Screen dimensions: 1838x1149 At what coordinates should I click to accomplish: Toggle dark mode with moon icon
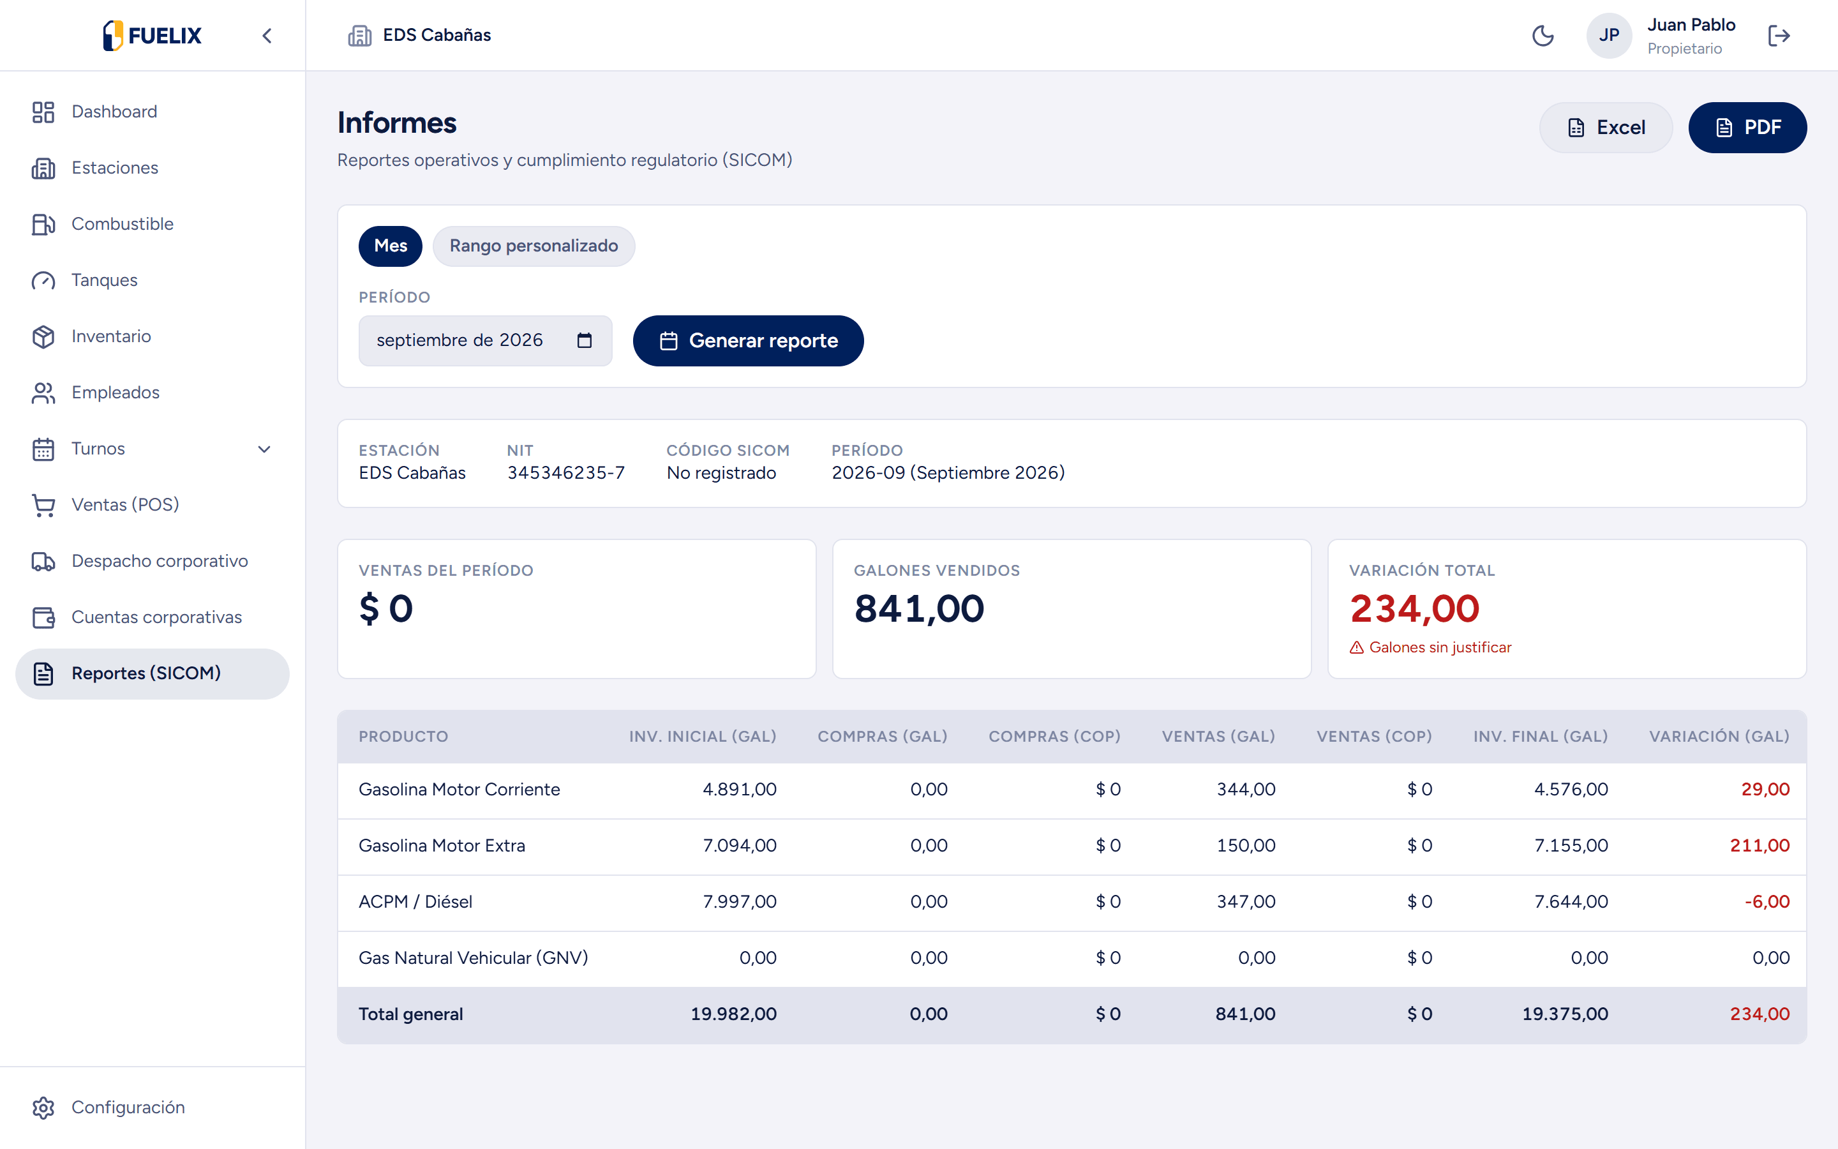tap(1543, 36)
